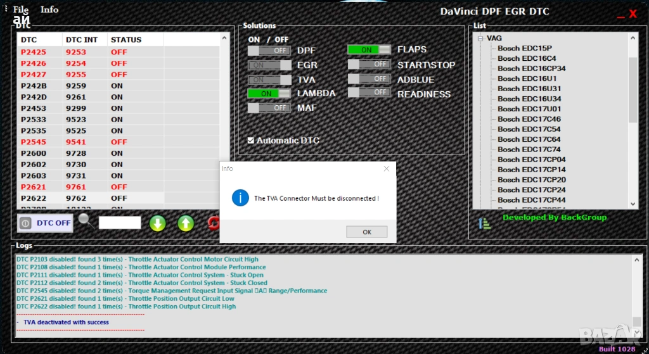Close the DaVinci application window
The width and height of the screenshot is (649, 354).
coord(633,14)
